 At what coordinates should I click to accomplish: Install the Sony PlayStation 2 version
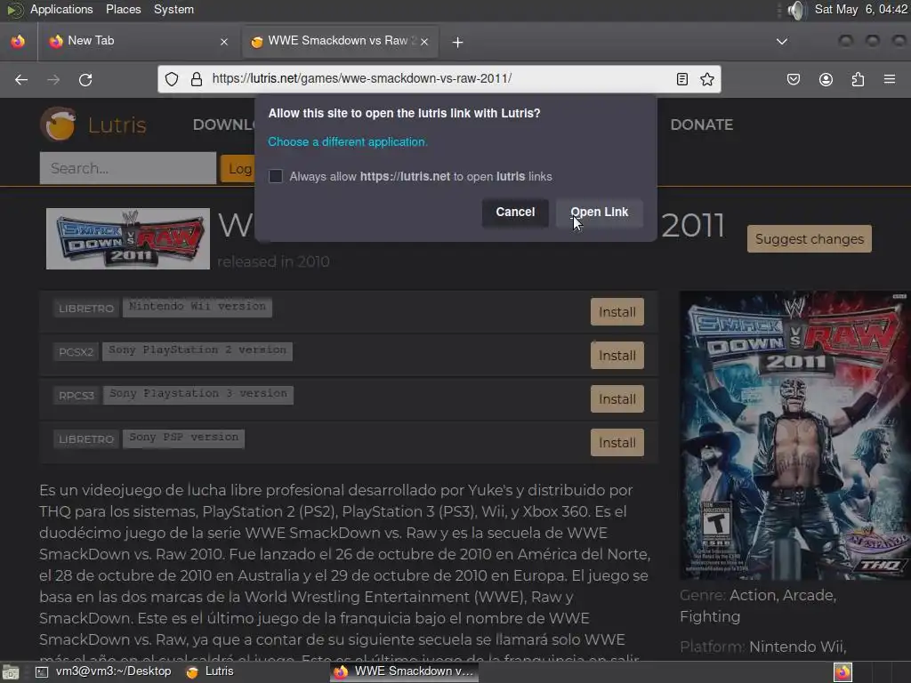[x=617, y=356]
